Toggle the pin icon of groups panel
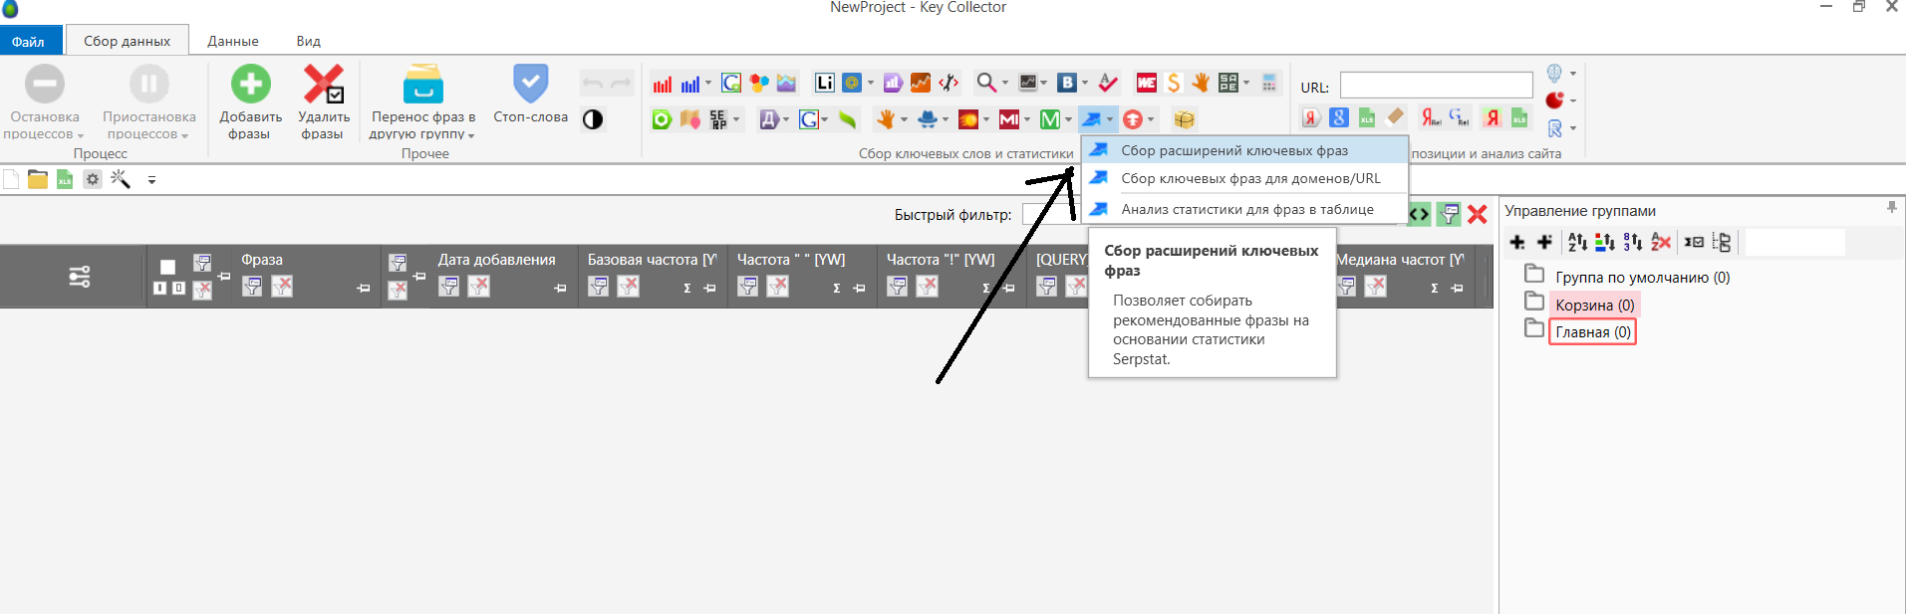The height and width of the screenshot is (614, 1906). [x=1891, y=208]
